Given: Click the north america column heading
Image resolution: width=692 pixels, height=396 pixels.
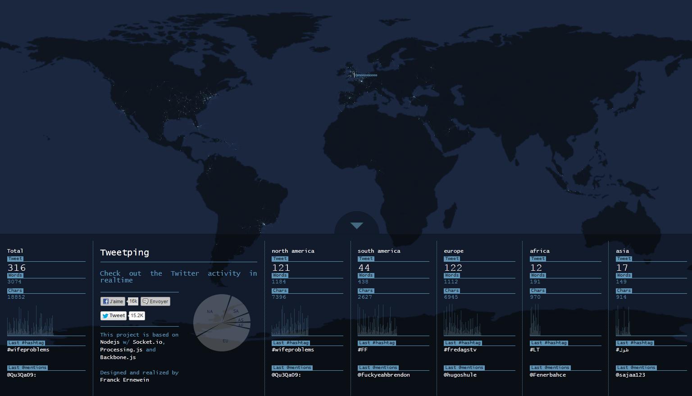Looking at the screenshot, I should pos(293,251).
